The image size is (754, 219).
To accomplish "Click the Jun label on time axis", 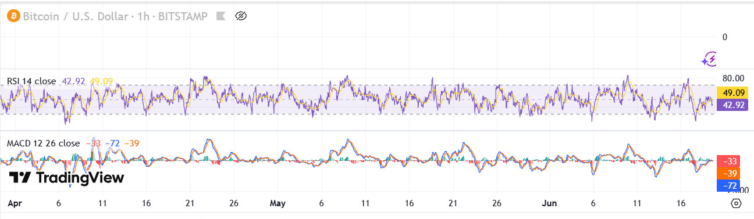I will 549,204.
